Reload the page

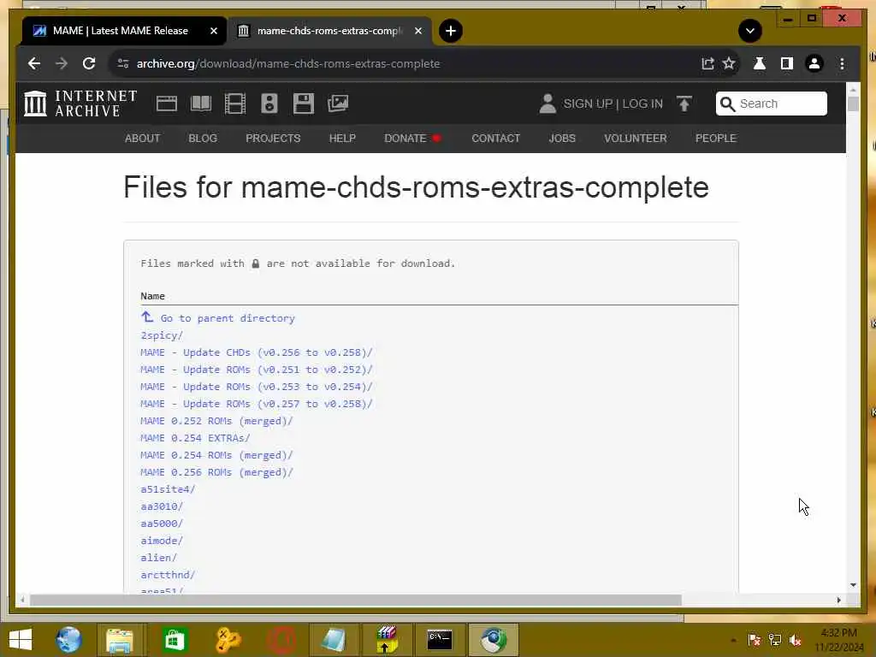[x=89, y=63]
